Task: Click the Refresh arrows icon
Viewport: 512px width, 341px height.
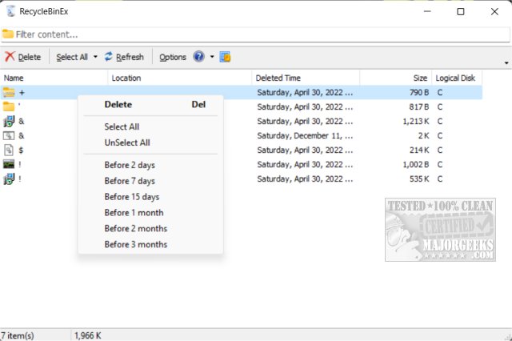Action: click(x=109, y=57)
